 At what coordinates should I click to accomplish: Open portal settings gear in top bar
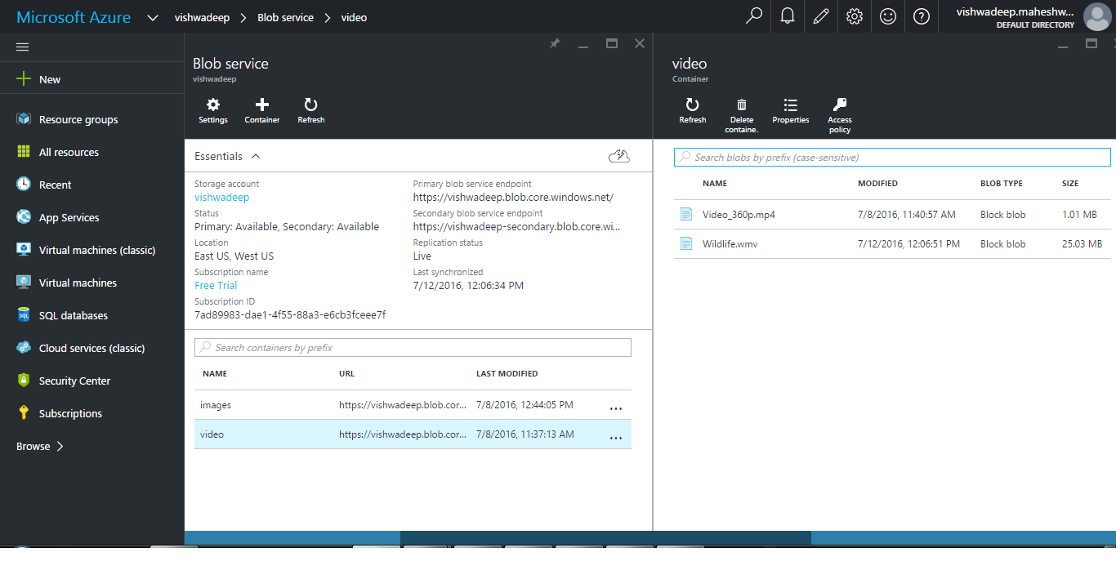(x=855, y=16)
